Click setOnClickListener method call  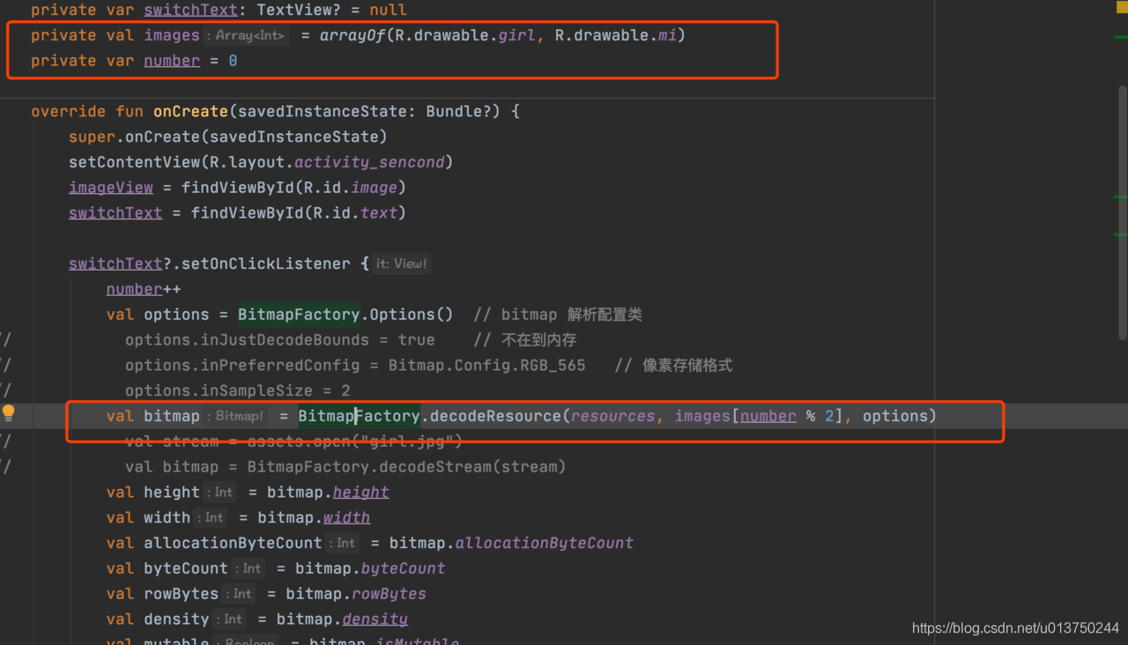pos(265,263)
